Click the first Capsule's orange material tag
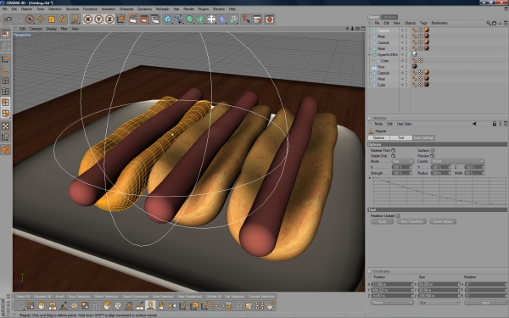 click(x=427, y=30)
